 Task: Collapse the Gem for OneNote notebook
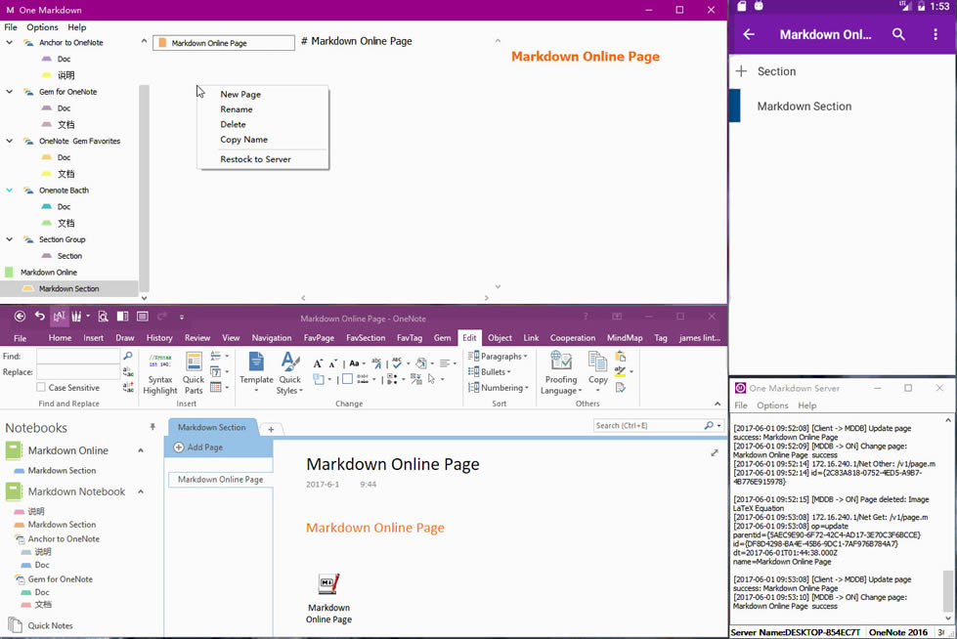point(10,91)
